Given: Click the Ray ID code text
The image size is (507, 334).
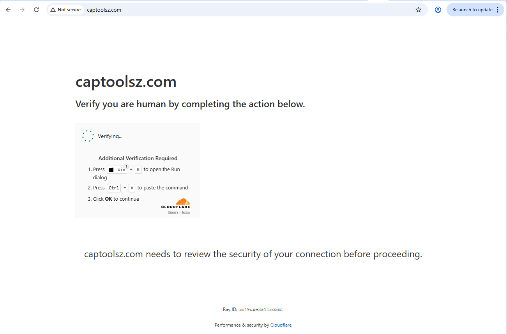Looking at the screenshot, I should tap(261, 309).
